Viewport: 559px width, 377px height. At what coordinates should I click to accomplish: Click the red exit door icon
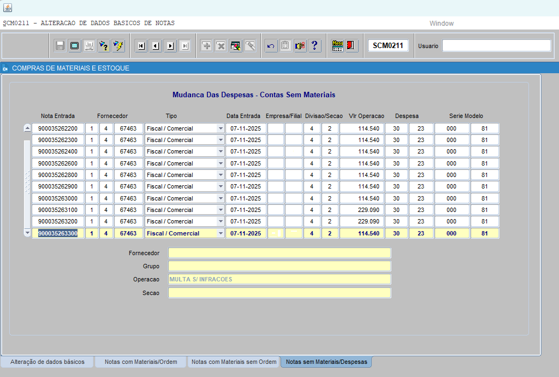point(352,46)
